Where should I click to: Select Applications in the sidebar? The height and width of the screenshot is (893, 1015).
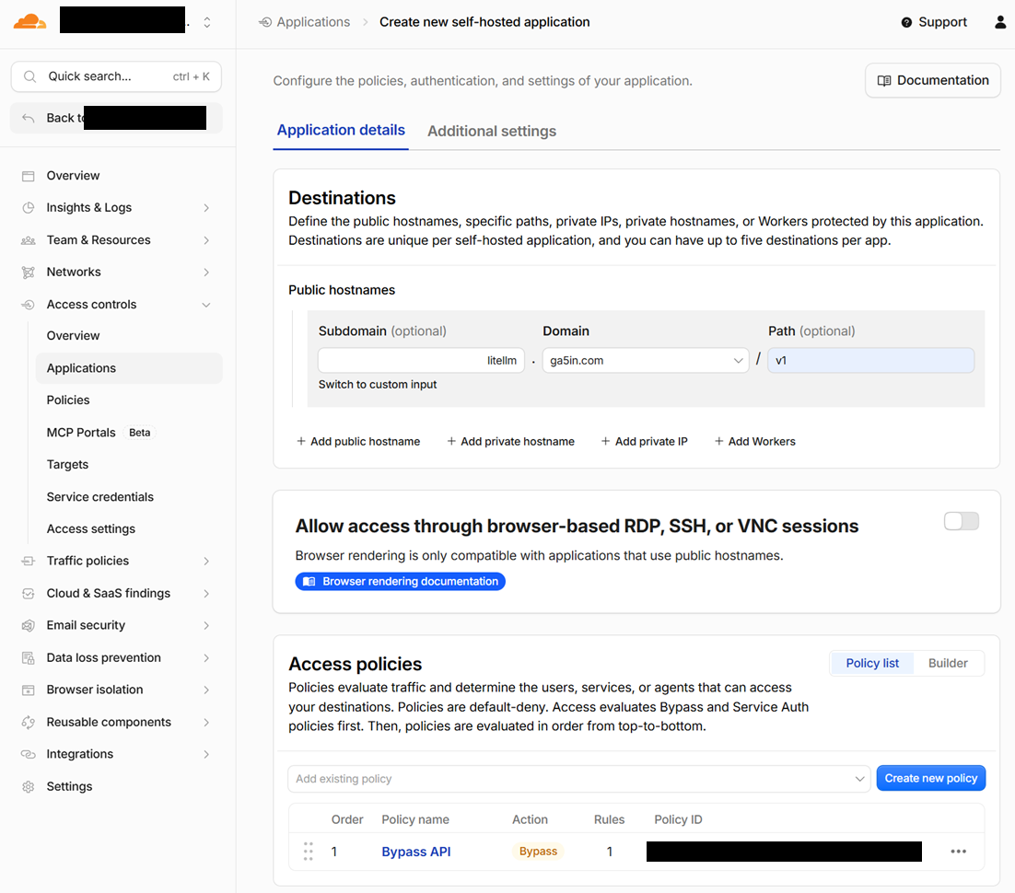[129, 368]
